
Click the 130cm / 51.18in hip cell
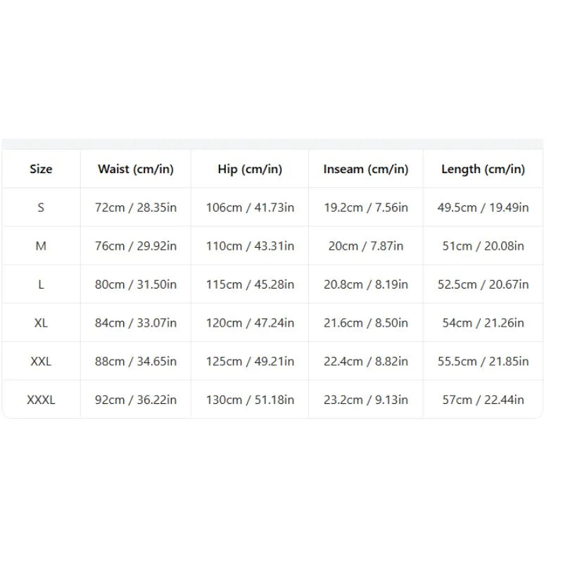tap(250, 399)
